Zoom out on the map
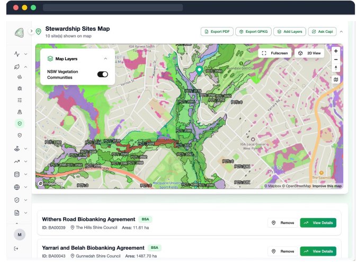 click(336, 60)
